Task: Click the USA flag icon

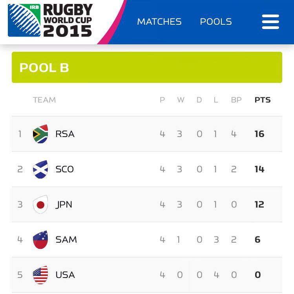Action: tap(40, 275)
